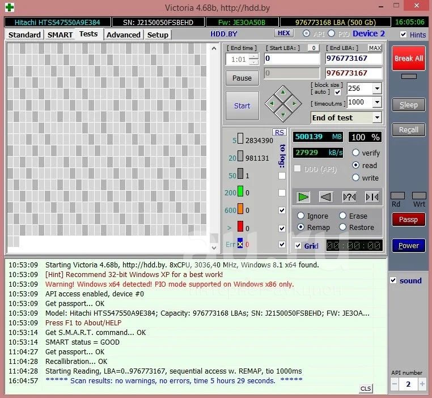
Task: Click the CLS clear log button
Action: click(x=366, y=388)
